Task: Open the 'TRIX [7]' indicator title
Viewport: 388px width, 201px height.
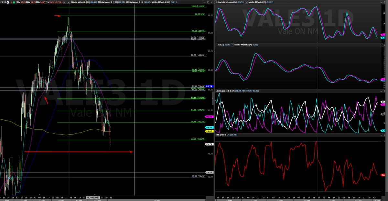Action: [220, 44]
